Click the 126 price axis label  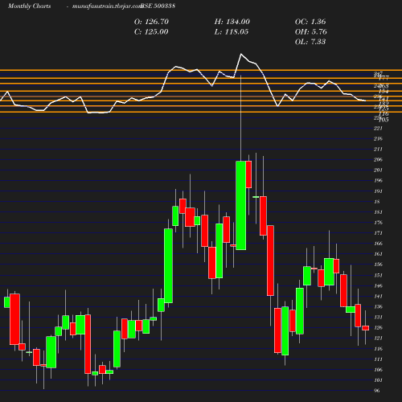(378, 327)
